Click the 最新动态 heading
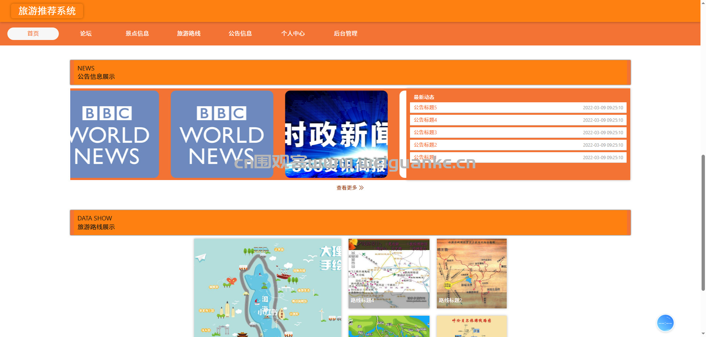Image resolution: width=706 pixels, height=337 pixels. point(424,97)
